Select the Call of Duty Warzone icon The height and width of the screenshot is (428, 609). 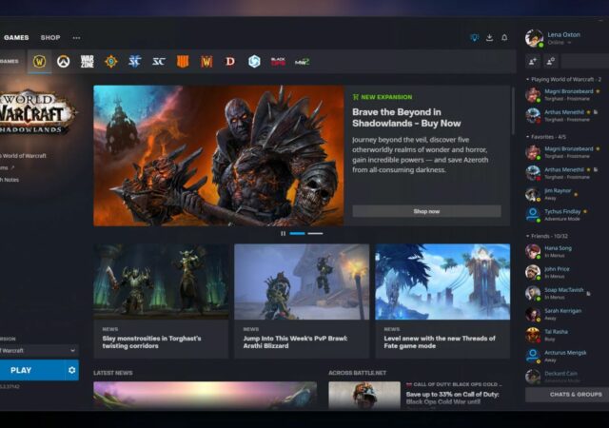coord(88,61)
